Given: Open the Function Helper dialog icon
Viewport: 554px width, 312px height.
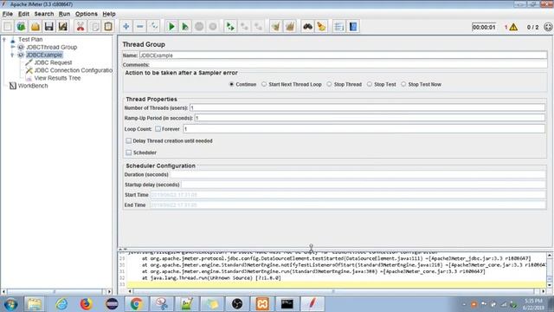Looking at the screenshot, I should click(x=338, y=27).
